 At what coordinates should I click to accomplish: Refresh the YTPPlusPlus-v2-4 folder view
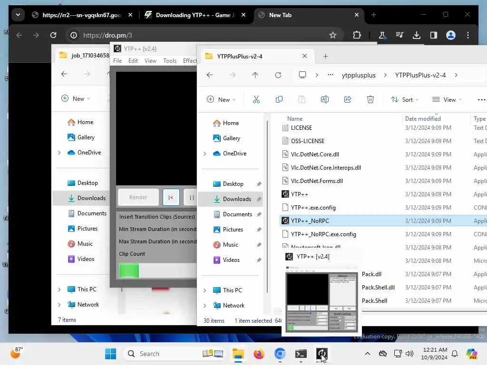(278, 75)
